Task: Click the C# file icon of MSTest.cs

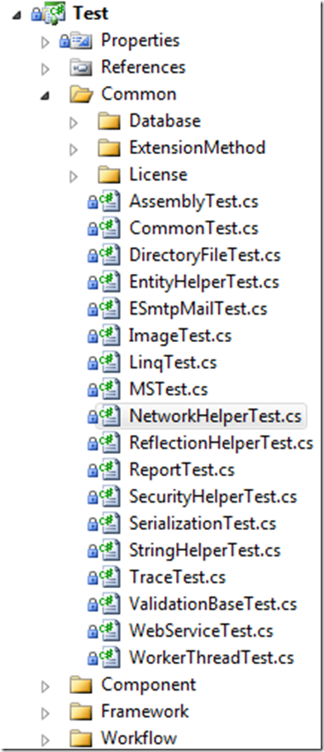Action: coord(109,389)
